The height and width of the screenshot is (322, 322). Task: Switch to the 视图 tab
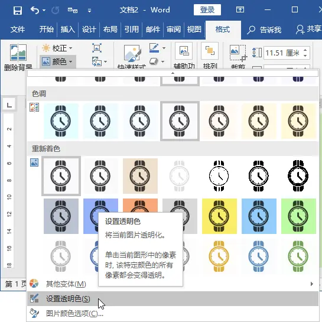pyautogui.click(x=194, y=30)
